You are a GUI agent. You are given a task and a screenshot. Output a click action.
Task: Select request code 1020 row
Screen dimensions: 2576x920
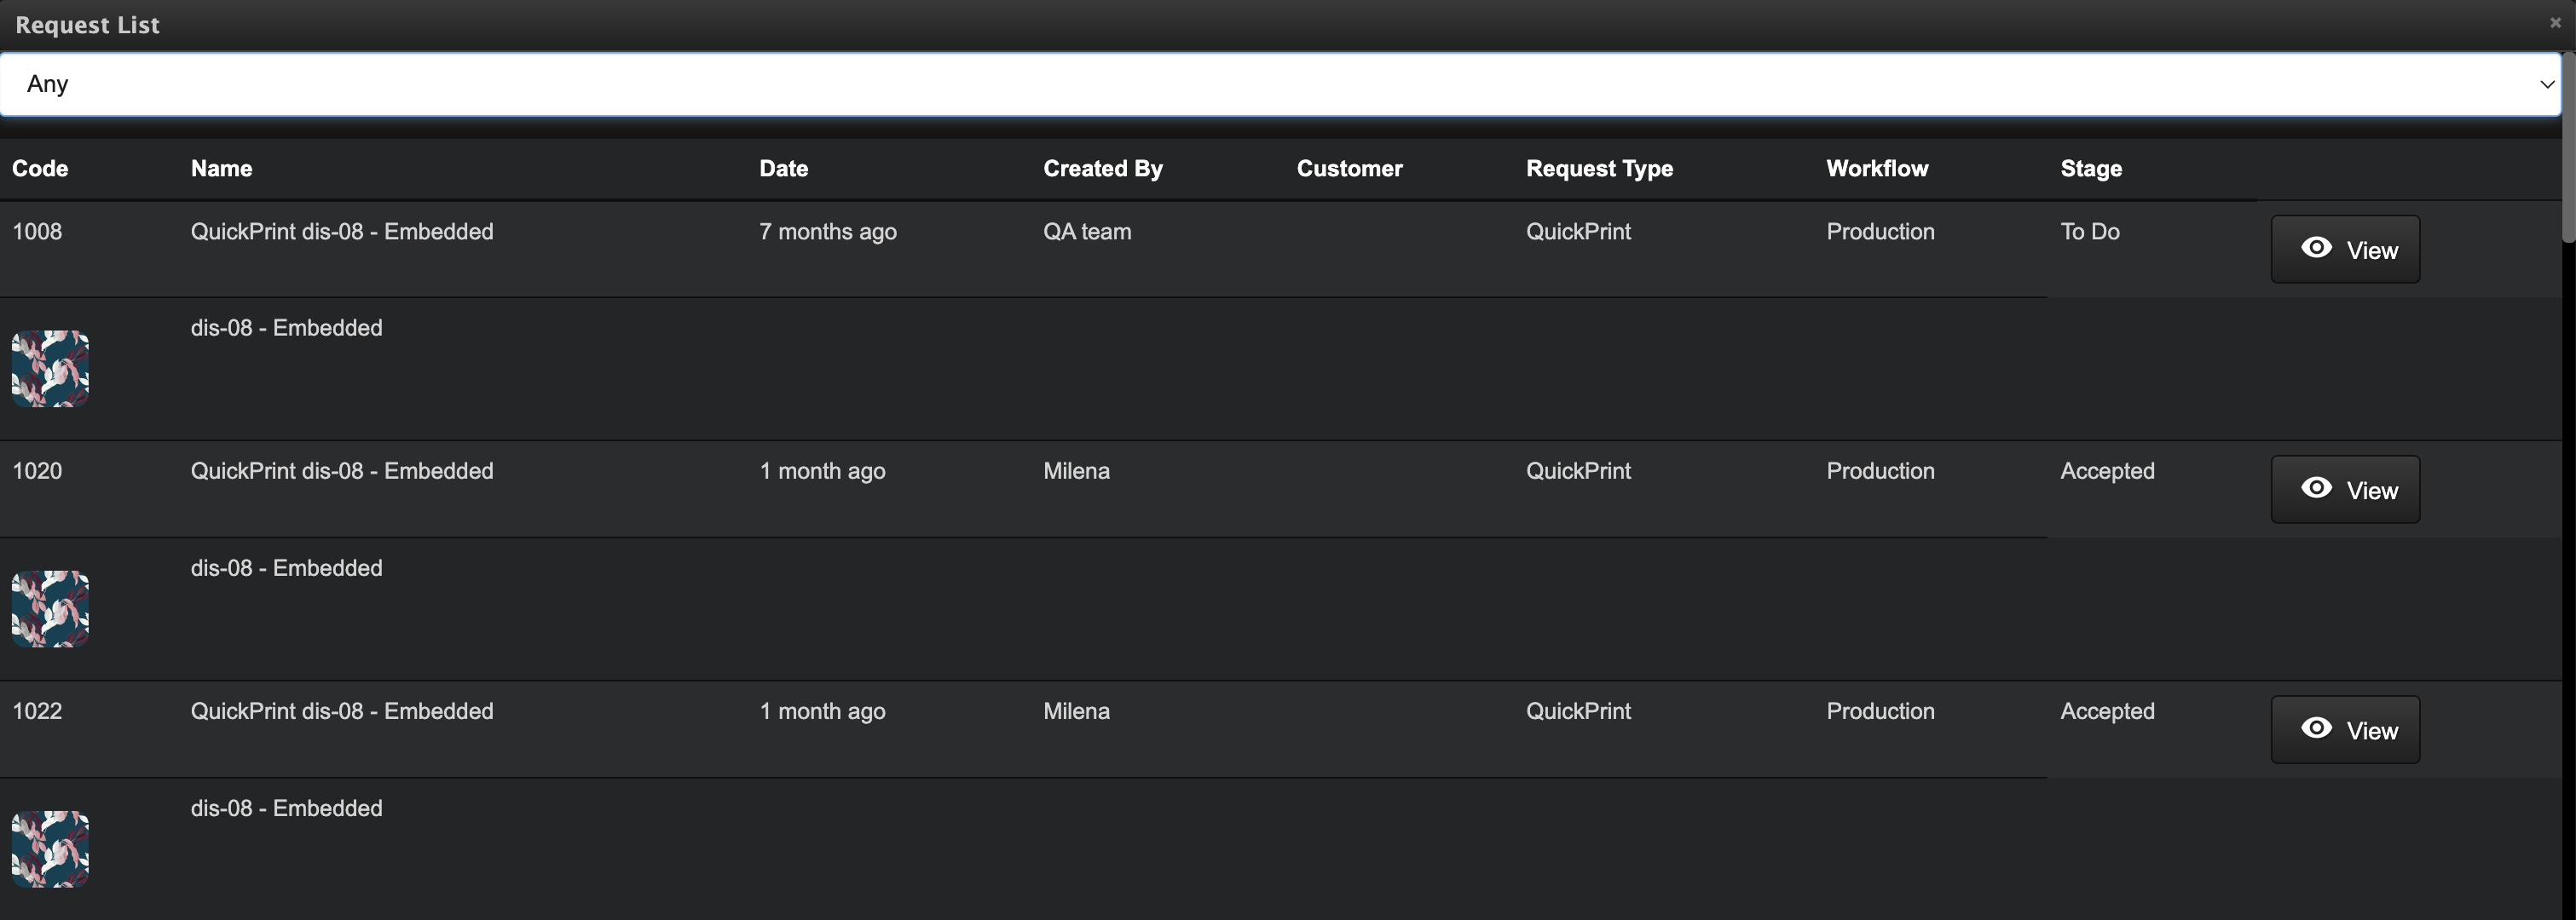coord(37,471)
